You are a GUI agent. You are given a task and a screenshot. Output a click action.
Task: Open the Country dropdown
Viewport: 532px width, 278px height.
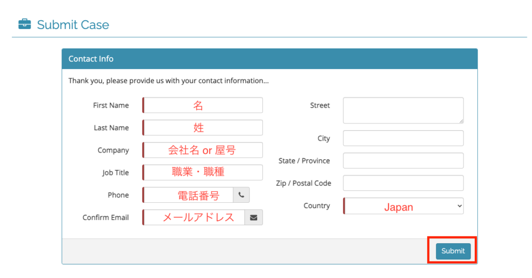[x=403, y=206]
